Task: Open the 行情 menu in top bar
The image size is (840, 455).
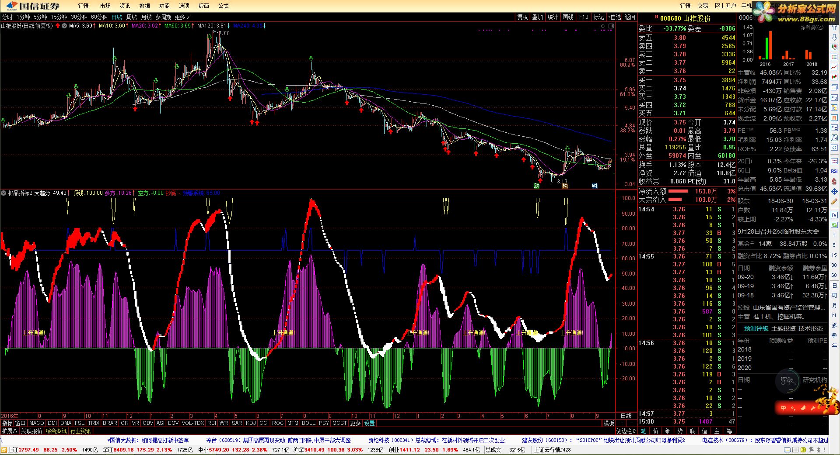Action: point(83,6)
